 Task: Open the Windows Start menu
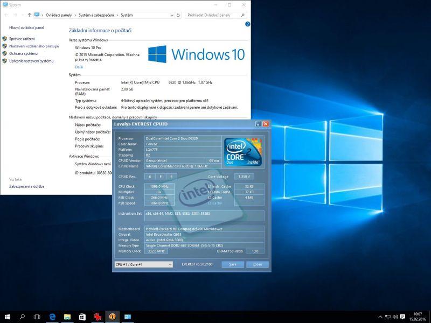click(8, 317)
